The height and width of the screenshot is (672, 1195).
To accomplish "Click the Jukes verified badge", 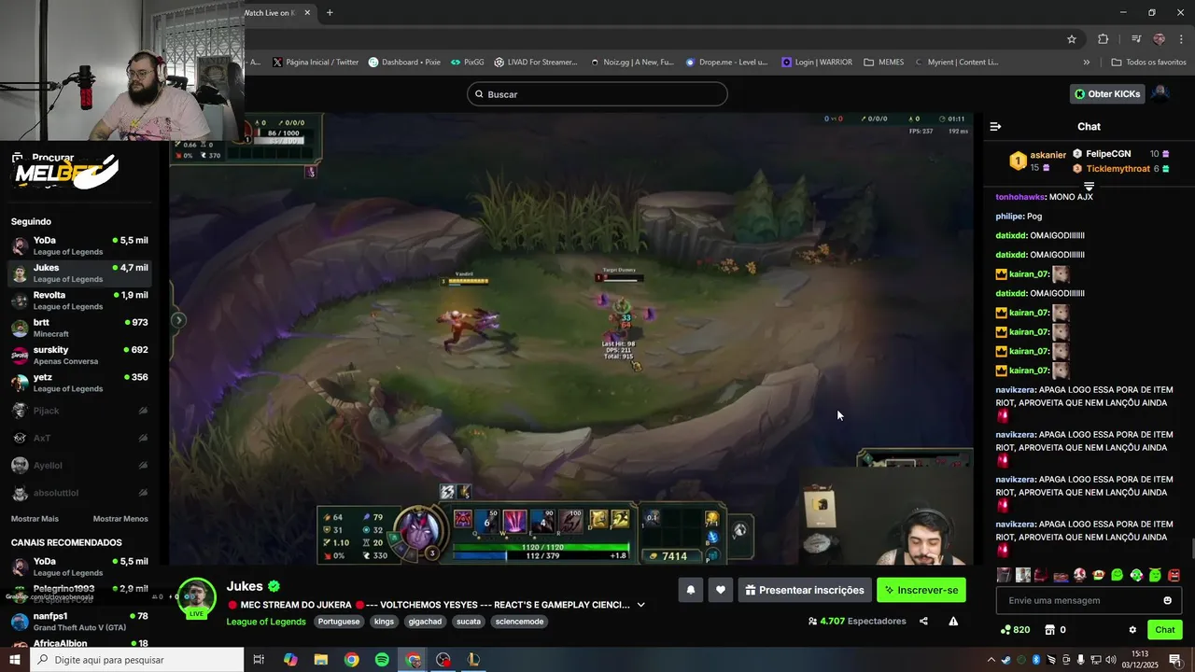I will click(x=274, y=586).
